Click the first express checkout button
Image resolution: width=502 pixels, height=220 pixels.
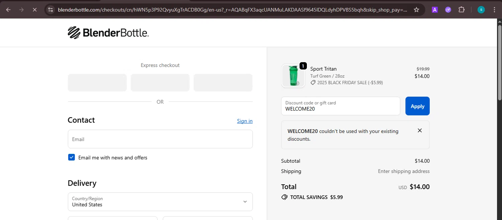[97, 83]
